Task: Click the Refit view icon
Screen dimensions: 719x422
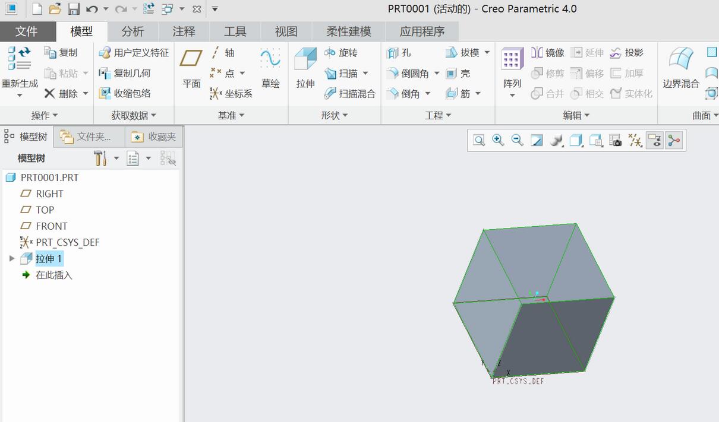Action: click(x=479, y=140)
